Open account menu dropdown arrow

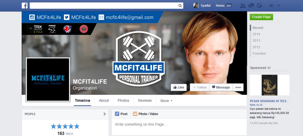[279, 6]
